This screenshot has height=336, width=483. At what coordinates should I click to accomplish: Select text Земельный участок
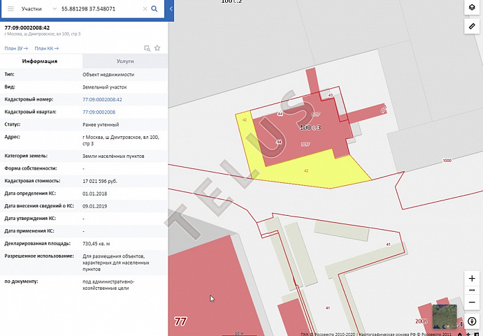tap(105, 87)
